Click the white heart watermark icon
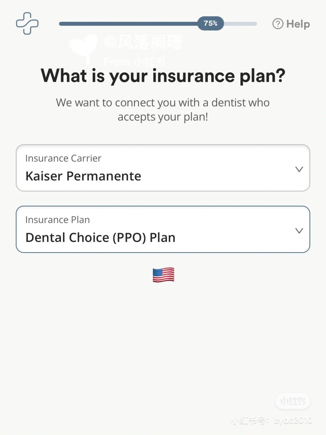The width and height of the screenshot is (326, 435). 83,47
